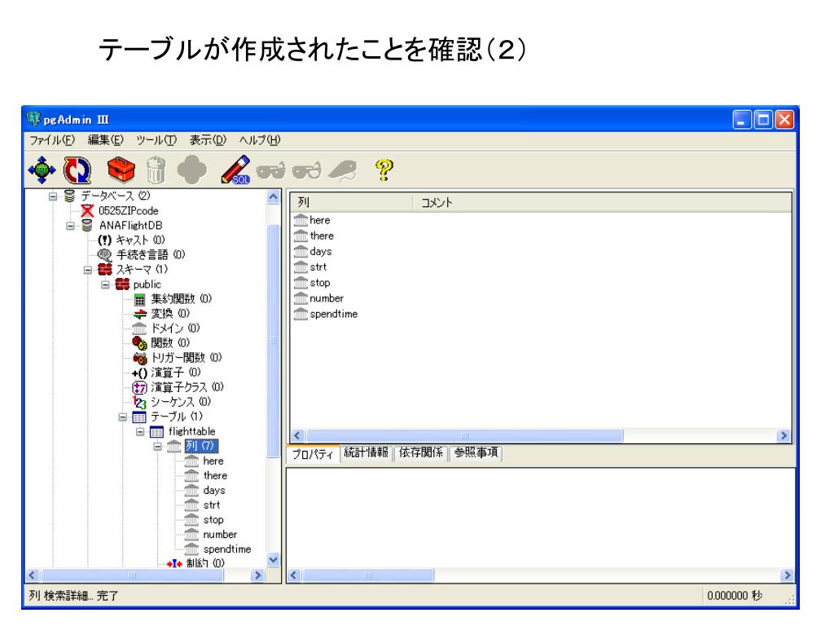This screenshot has height=626, width=834.
Task: Click the シーケンス (0) 123 icon
Action: [x=139, y=402]
